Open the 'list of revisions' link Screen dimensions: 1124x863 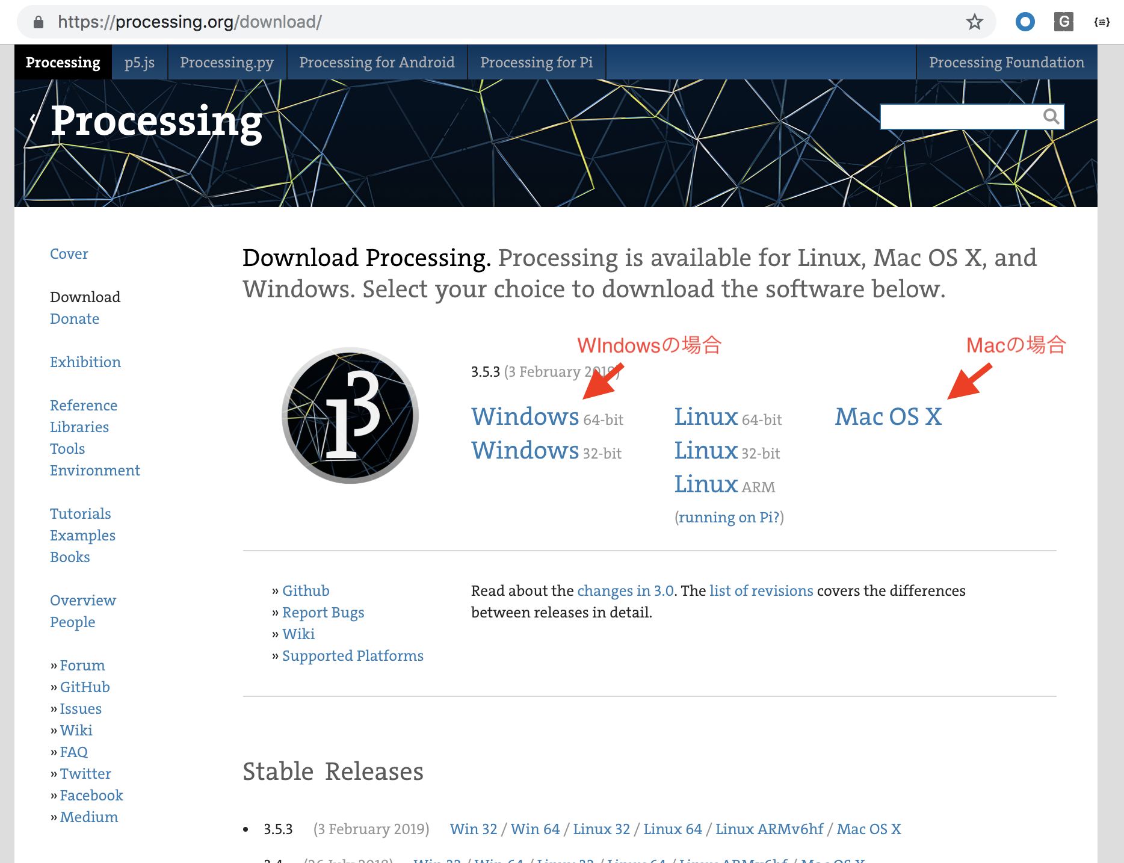click(761, 591)
